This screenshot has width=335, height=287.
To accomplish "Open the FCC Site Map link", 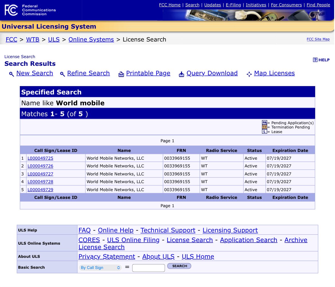I will click(x=318, y=39).
